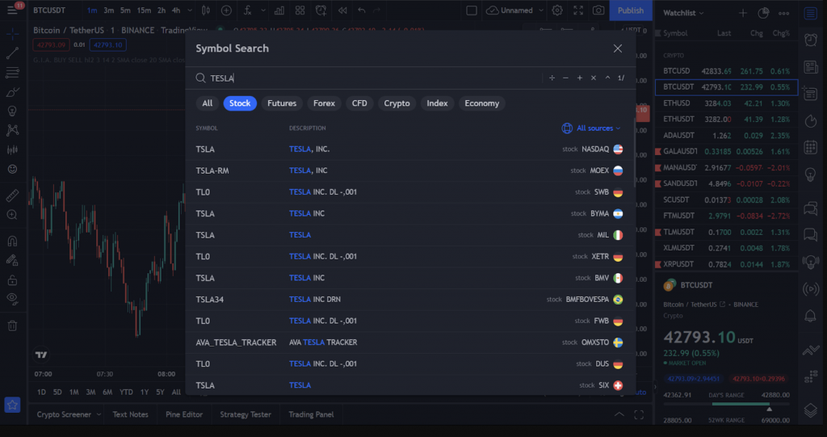This screenshot has height=437, width=827.
Task: Select the Economy filter tab
Action: click(481, 103)
